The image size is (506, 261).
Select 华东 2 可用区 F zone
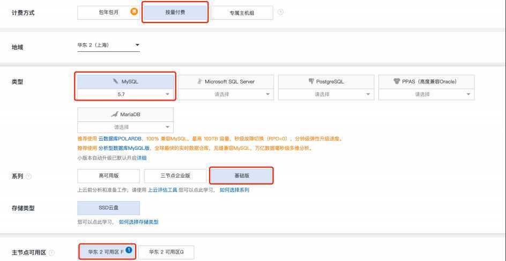[x=107, y=252]
